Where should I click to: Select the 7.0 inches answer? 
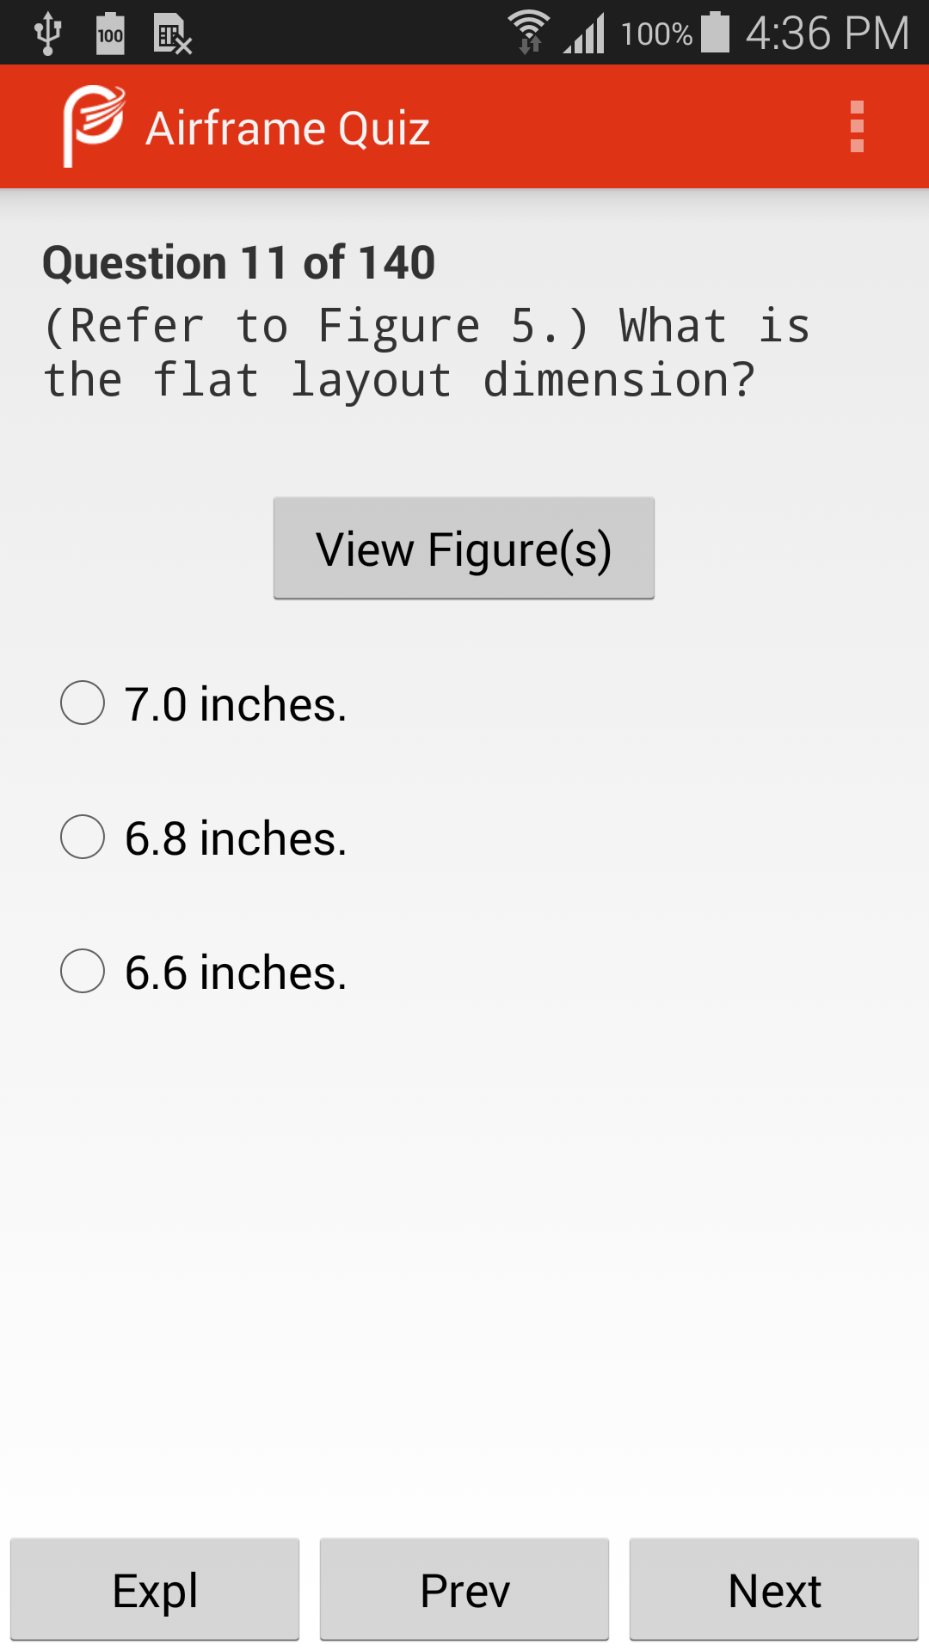(204, 703)
